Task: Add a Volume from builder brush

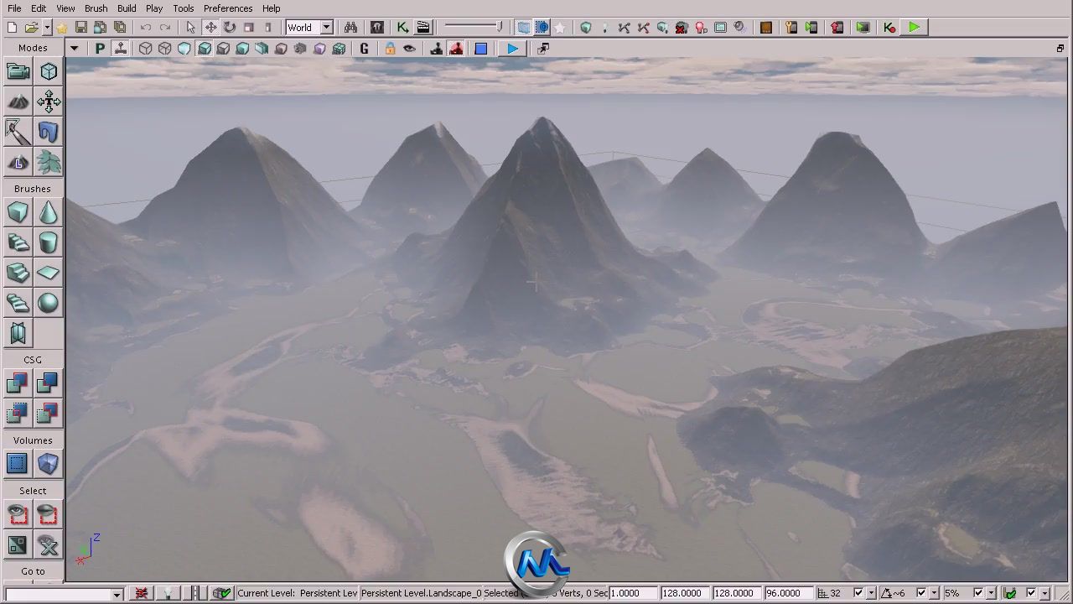Action: tap(49, 465)
